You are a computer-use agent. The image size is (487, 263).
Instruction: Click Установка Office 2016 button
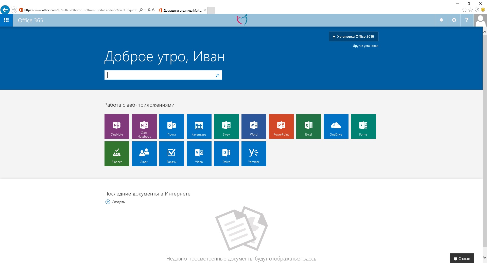tap(354, 36)
